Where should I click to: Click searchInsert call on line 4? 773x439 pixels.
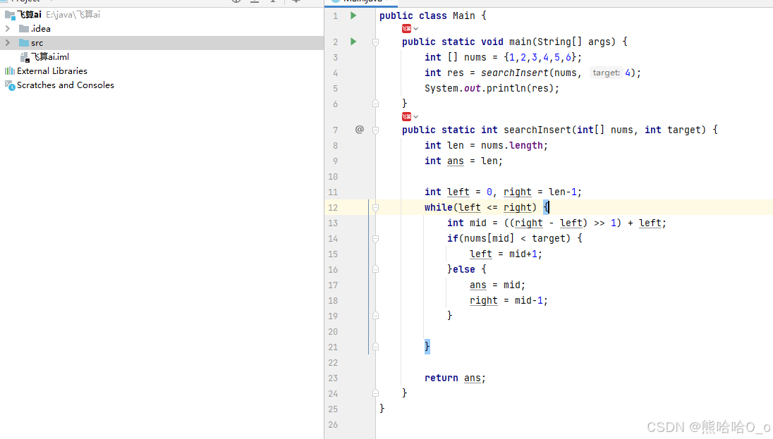click(x=514, y=73)
